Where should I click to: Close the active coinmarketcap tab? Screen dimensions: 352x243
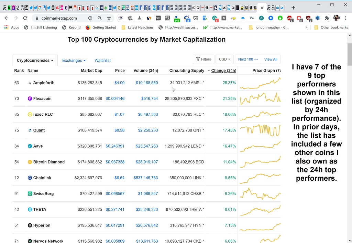pyautogui.click(x=262, y=8)
